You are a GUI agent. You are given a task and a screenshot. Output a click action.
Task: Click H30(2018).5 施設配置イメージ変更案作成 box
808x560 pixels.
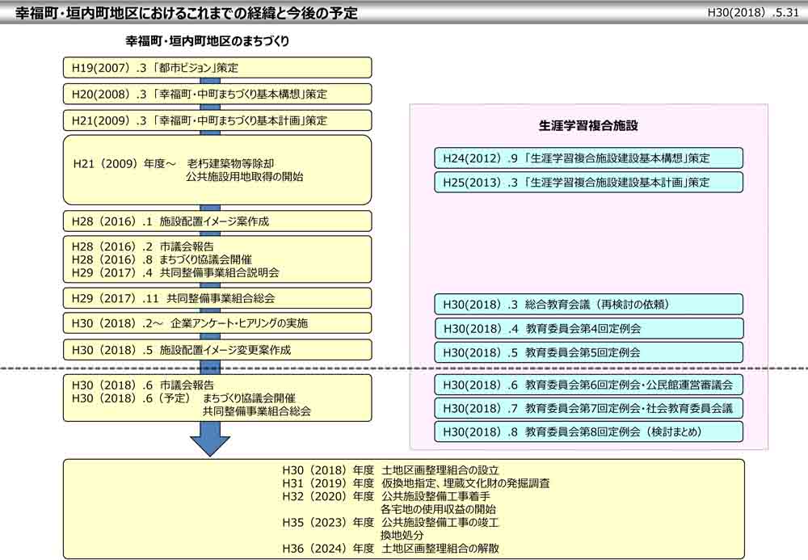(x=217, y=350)
